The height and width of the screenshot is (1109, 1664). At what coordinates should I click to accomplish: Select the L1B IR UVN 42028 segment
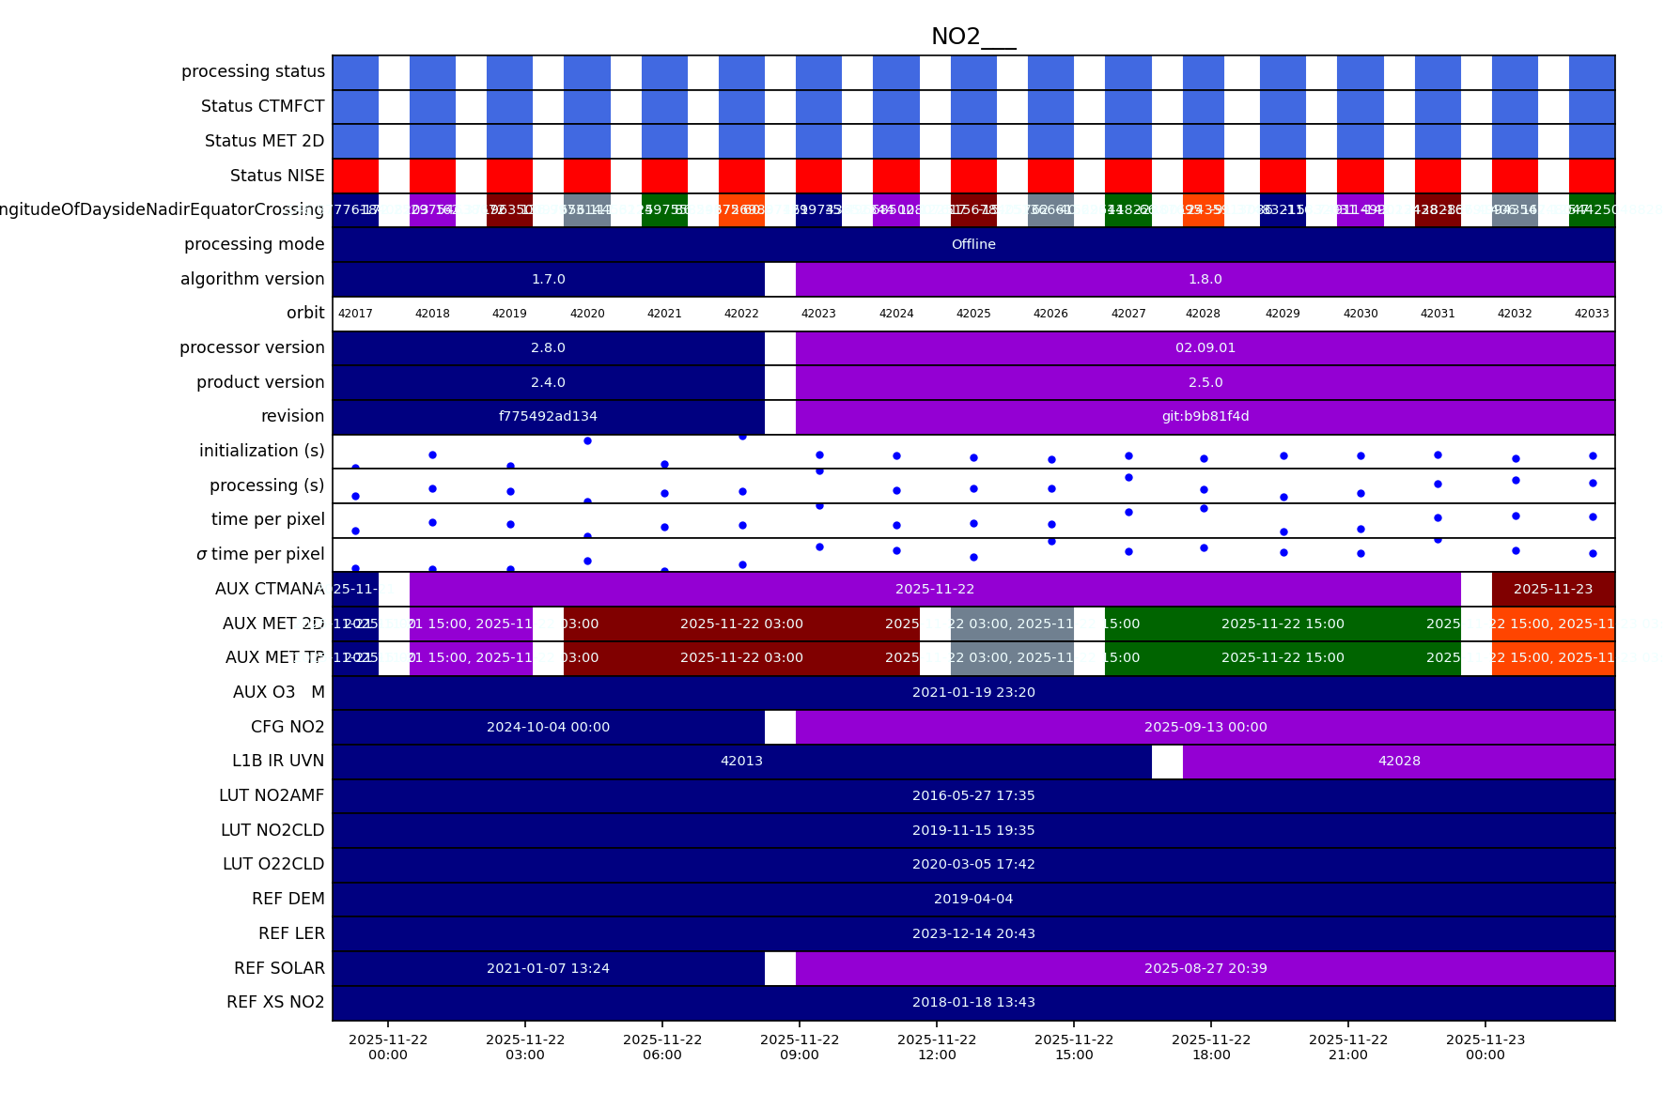tap(1398, 762)
